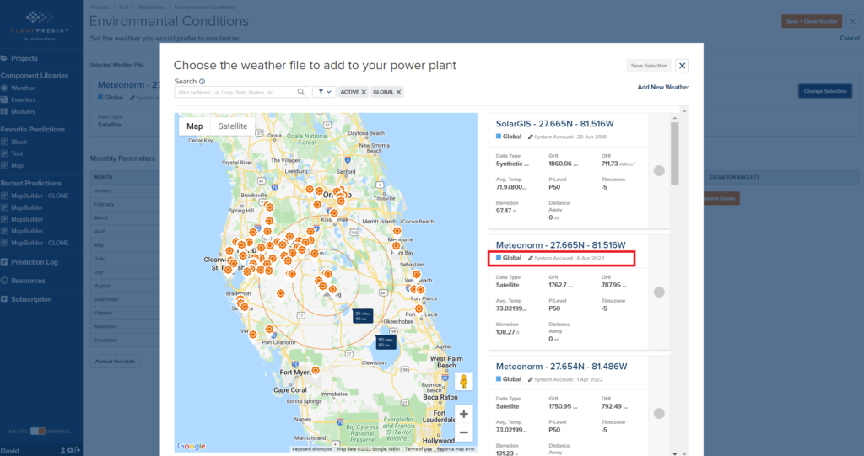The width and height of the screenshot is (864, 456).
Task: Click the 25 miles radius label
Action: coord(363,316)
